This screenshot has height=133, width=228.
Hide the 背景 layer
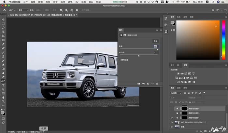coord(172,127)
